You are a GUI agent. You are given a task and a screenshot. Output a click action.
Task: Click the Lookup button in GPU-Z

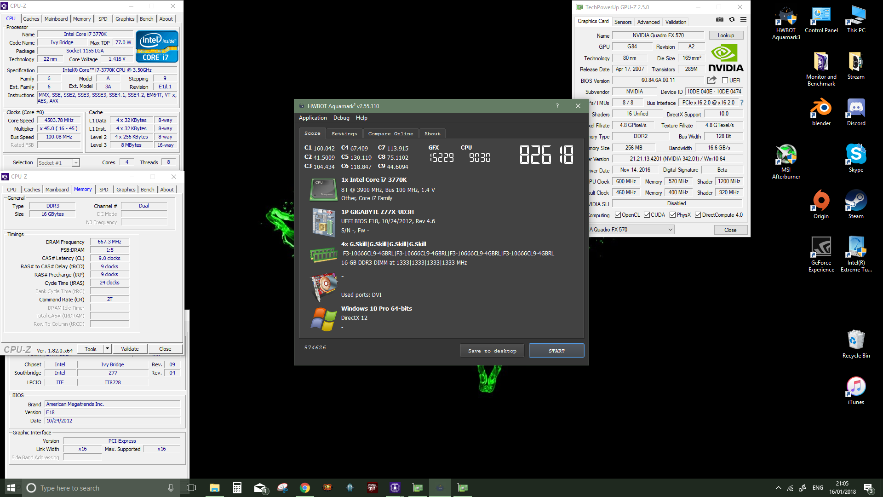(726, 35)
